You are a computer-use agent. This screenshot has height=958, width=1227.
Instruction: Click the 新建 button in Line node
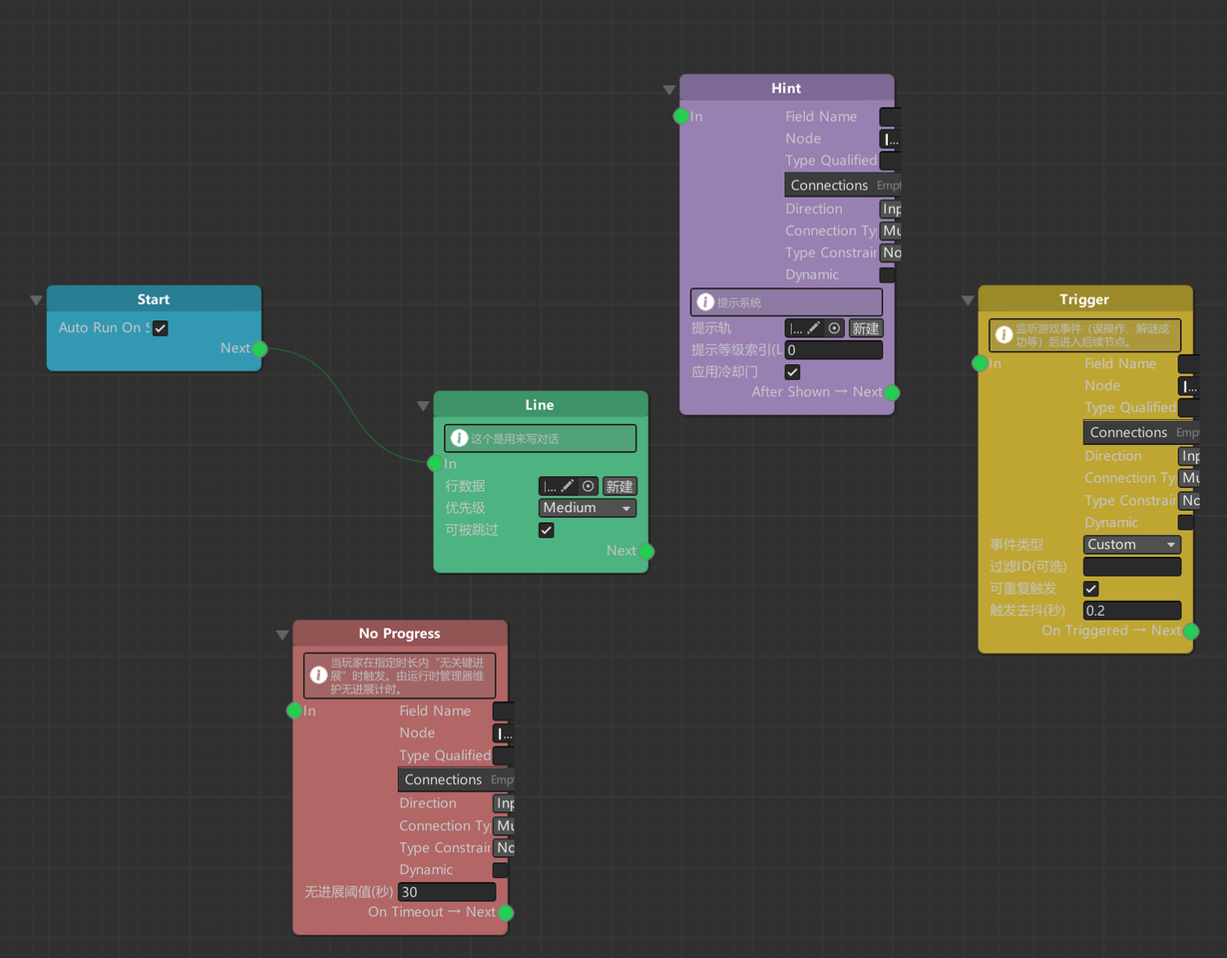pos(619,486)
